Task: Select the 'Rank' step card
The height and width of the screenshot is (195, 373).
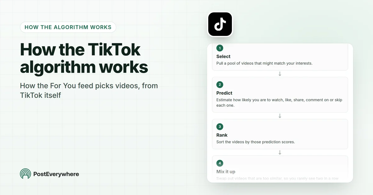Action: pyautogui.click(x=280, y=134)
